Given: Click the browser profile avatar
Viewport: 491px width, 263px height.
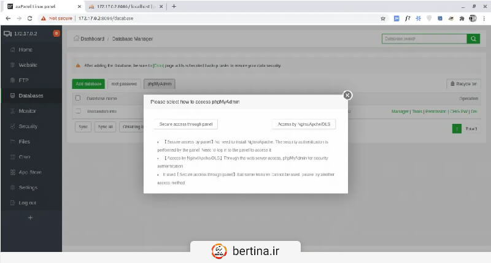Looking at the screenshot, I should click(x=473, y=18).
